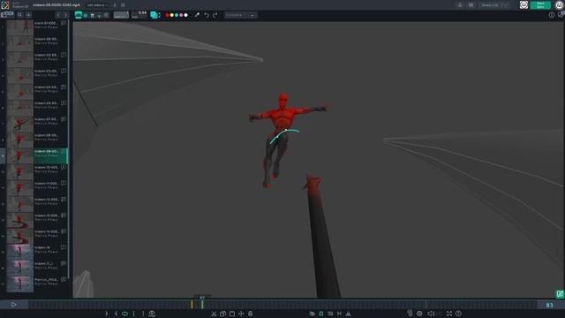Click the info icon at right of toolbar

[552, 15]
